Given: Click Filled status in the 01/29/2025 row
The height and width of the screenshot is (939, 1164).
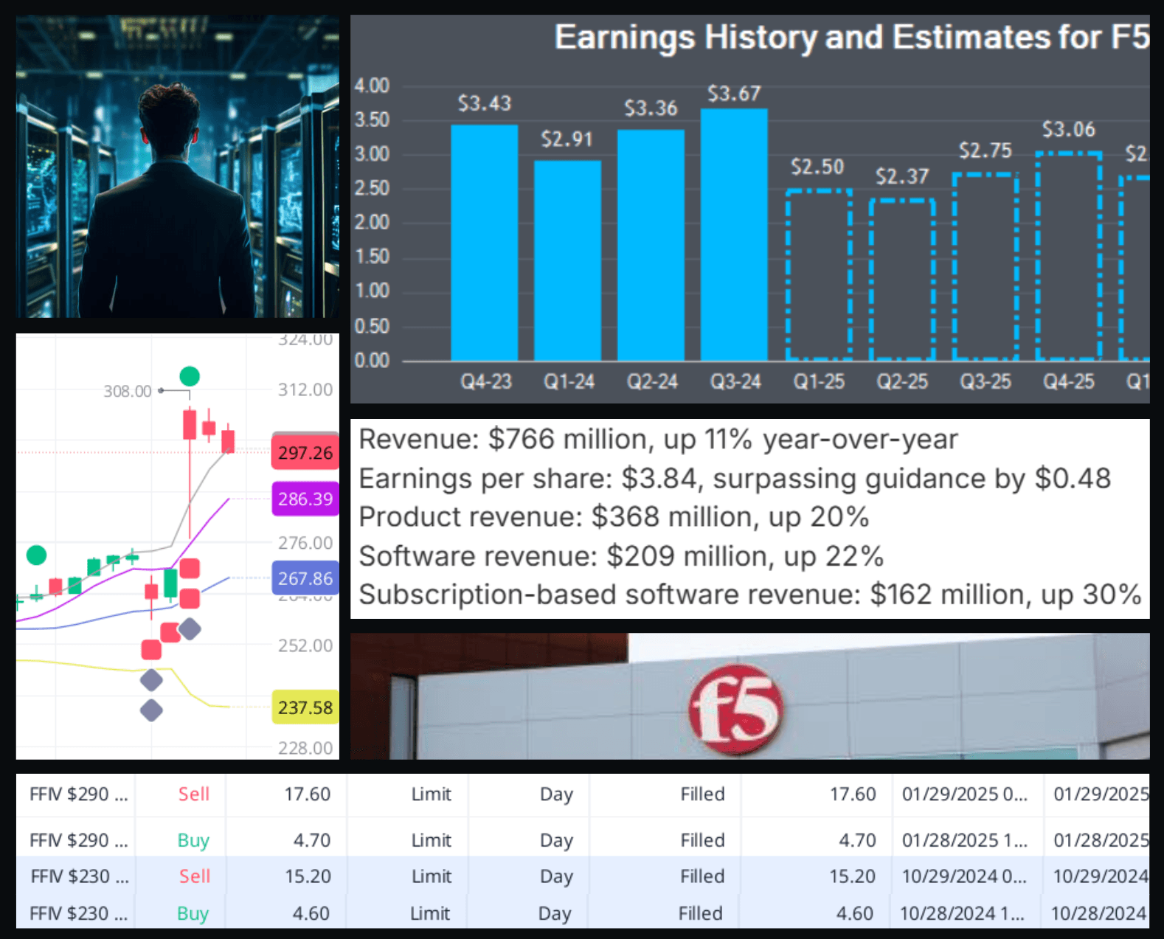Looking at the screenshot, I should 702,794.
